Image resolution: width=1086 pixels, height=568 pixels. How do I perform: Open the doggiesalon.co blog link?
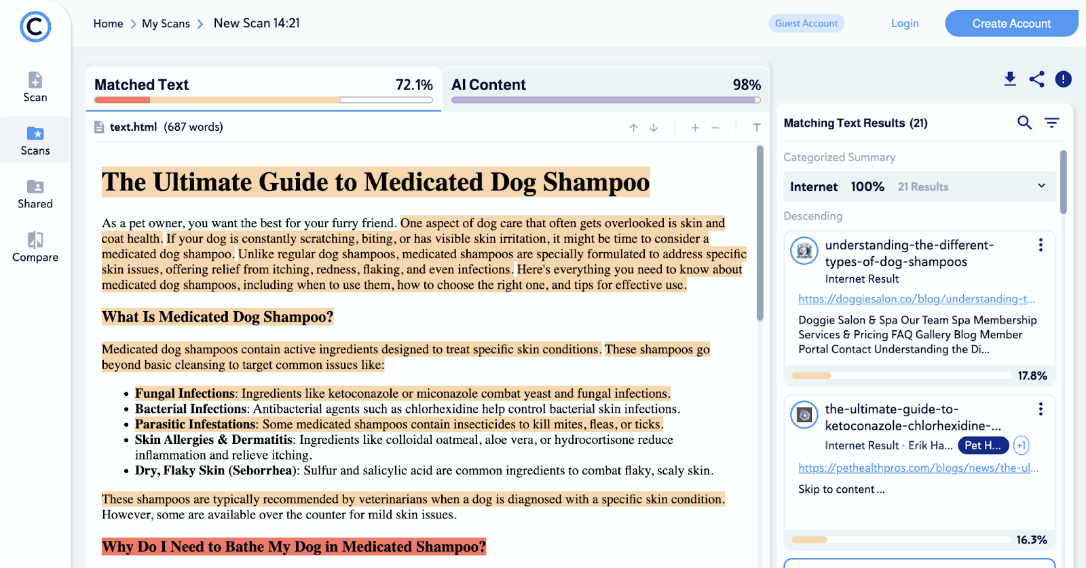(916, 299)
